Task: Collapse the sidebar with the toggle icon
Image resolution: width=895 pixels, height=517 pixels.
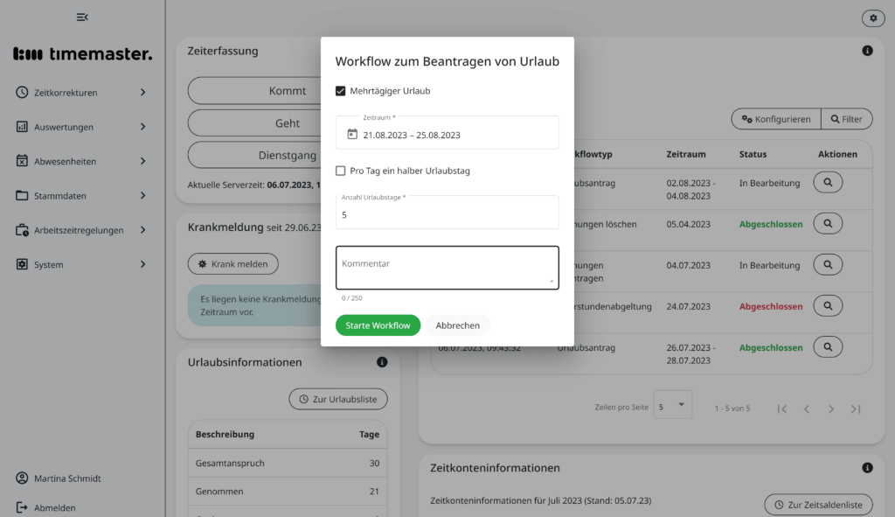Action: pos(83,17)
